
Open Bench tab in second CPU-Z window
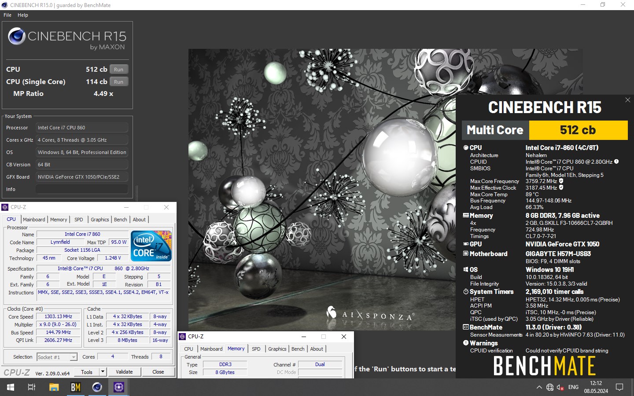click(298, 349)
